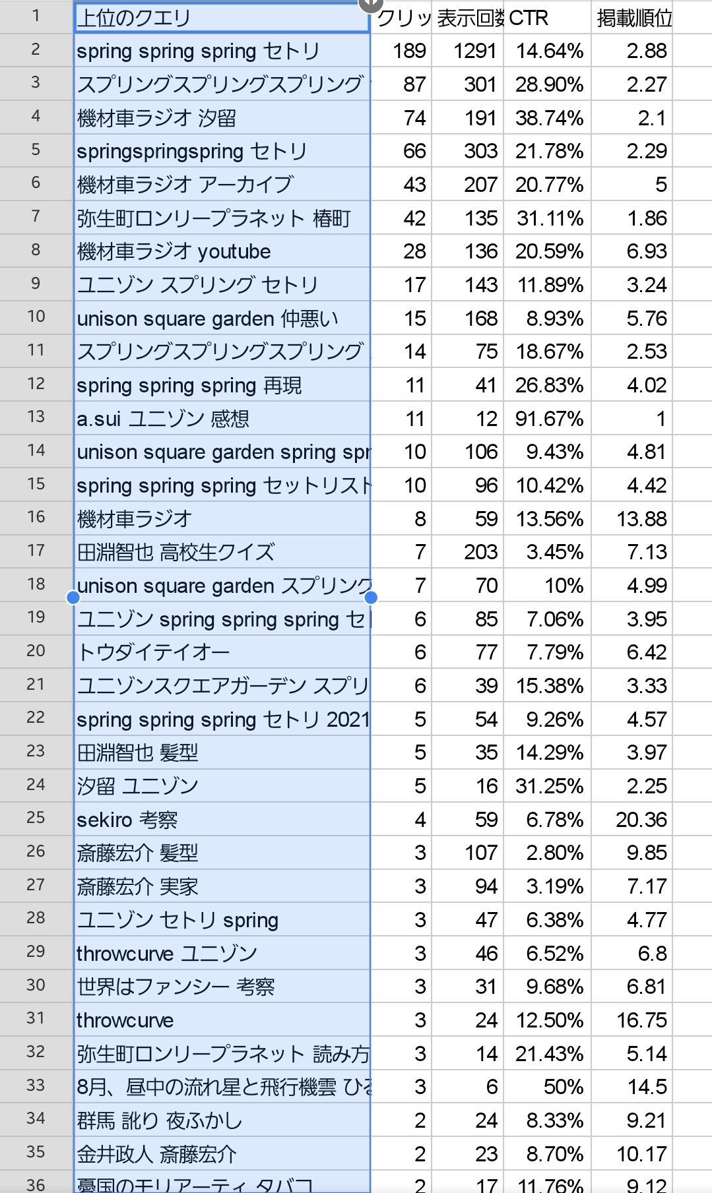The height and width of the screenshot is (1193, 712).
Task: Select row number 1 header
Action: [36, 16]
